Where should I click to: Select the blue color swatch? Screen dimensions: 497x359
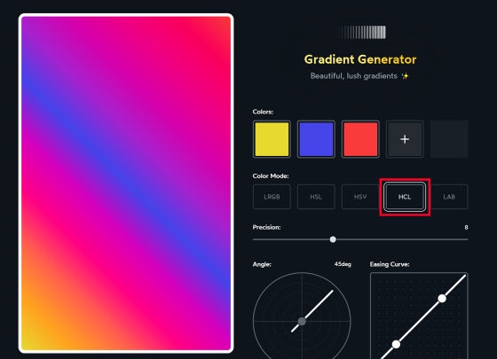316,139
